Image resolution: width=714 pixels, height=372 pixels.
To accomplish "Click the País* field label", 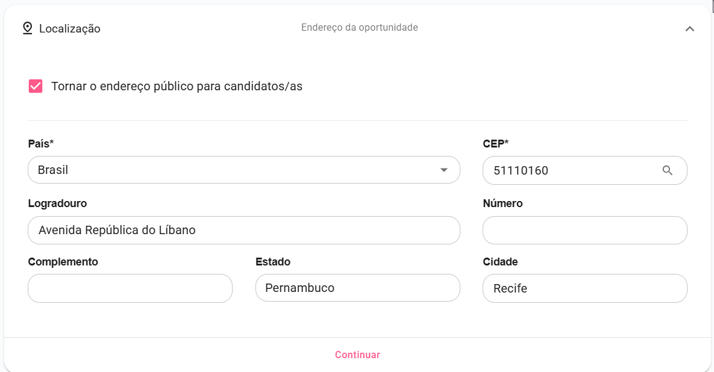I will point(41,144).
